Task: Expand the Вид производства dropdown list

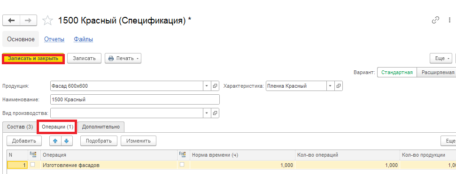Action: [x=207, y=113]
